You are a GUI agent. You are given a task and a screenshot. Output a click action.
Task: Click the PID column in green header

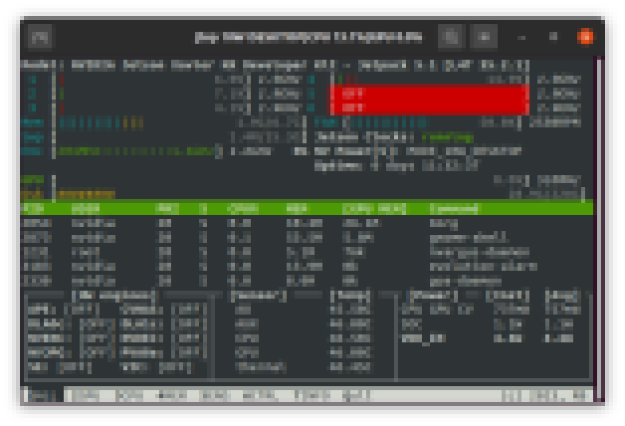33,209
